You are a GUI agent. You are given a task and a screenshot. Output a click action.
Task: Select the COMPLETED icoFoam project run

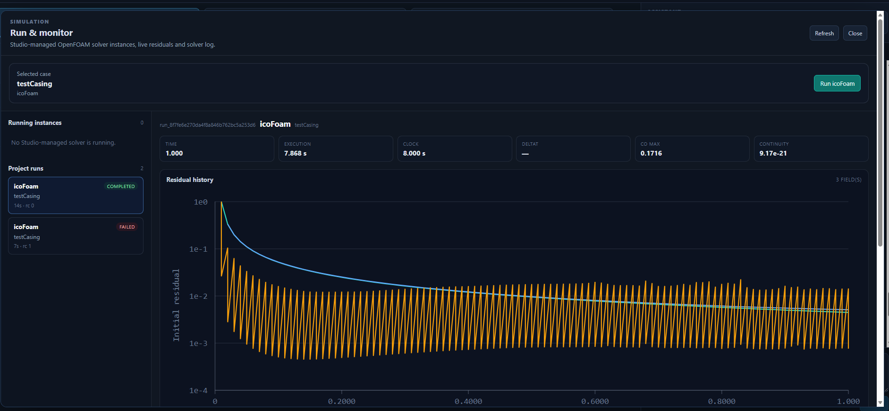(x=76, y=196)
